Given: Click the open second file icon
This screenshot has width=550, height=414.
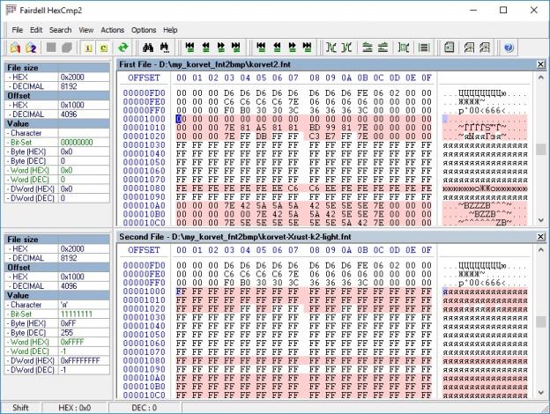Looking at the screenshot, I should pos(33,48).
